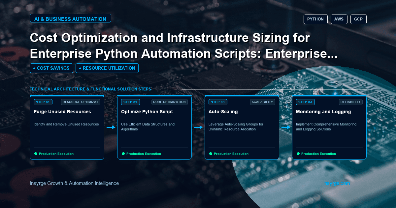Image resolution: width=396 pixels, height=208 pixels.
Task: Select the PYTHON tag
Action: click(315, 19)
